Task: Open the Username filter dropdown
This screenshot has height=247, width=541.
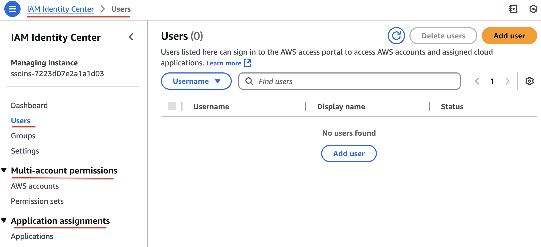Action: coord(196,81)
